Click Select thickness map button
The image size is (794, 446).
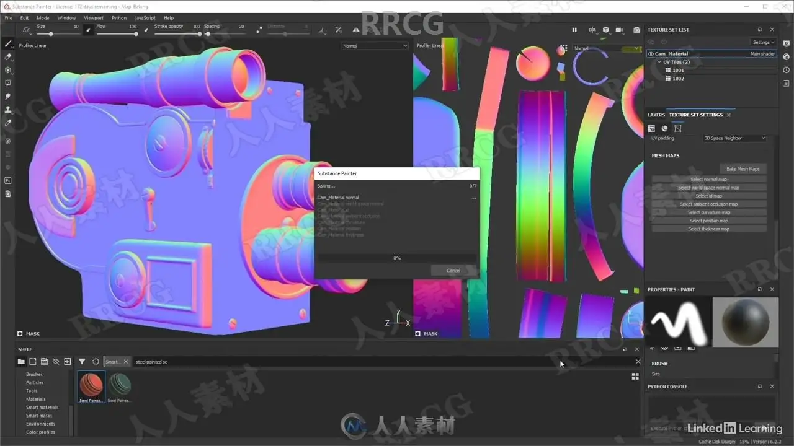coord(709,229)
